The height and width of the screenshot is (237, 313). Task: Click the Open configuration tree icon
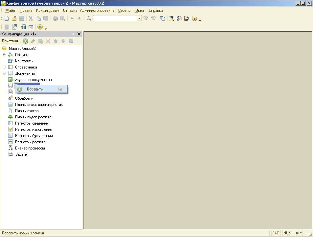coord(7,27)
